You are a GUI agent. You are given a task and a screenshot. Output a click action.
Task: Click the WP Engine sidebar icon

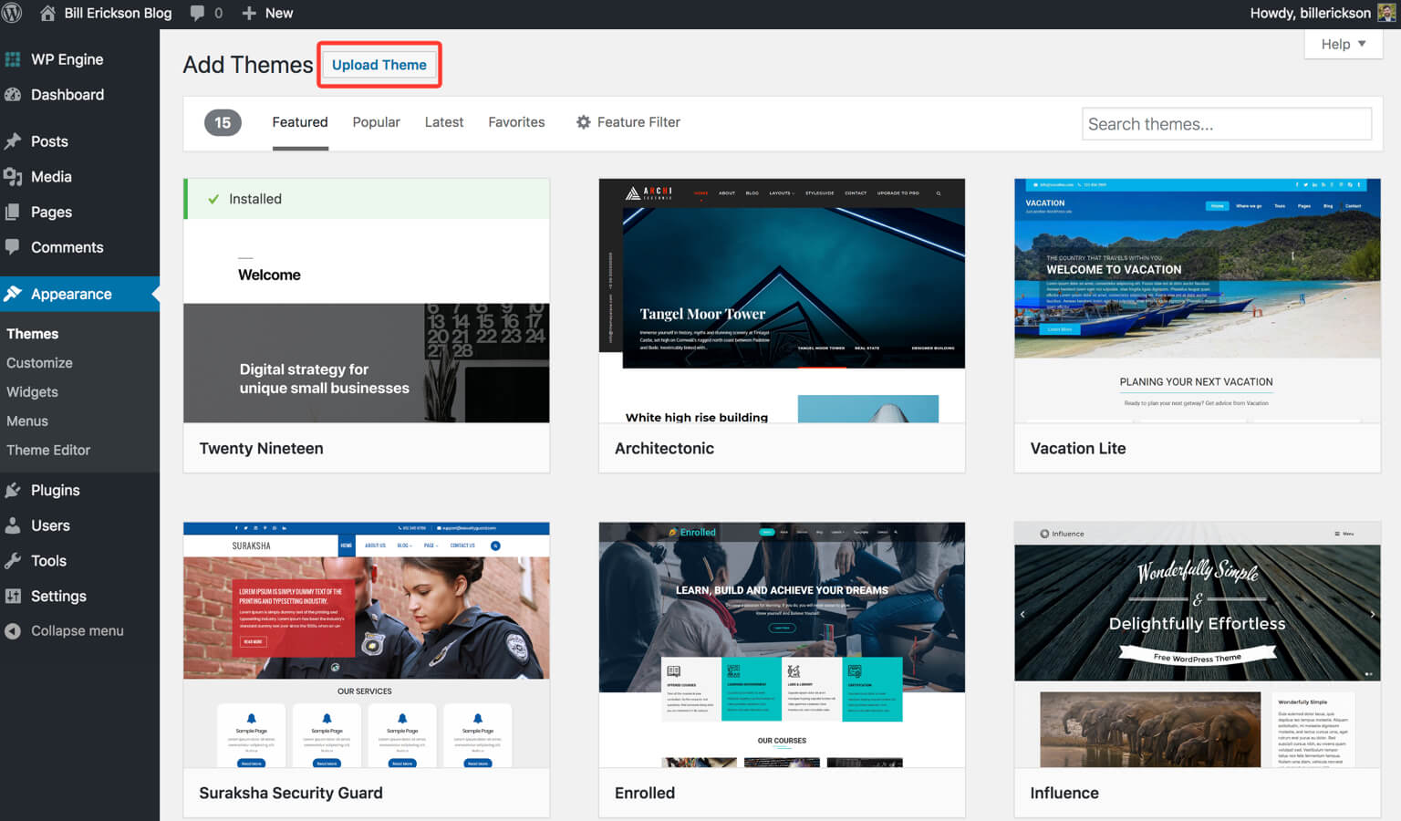coord(13,59)
